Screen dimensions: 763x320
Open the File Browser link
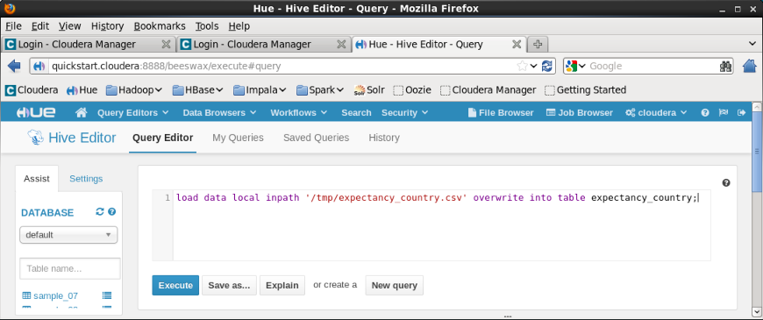(501, 113)
